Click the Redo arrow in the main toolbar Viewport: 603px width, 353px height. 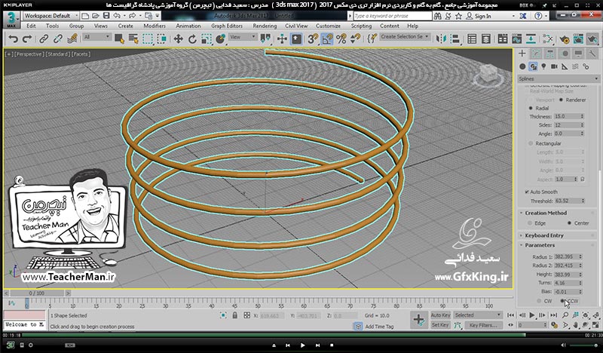tap(27, 39)
